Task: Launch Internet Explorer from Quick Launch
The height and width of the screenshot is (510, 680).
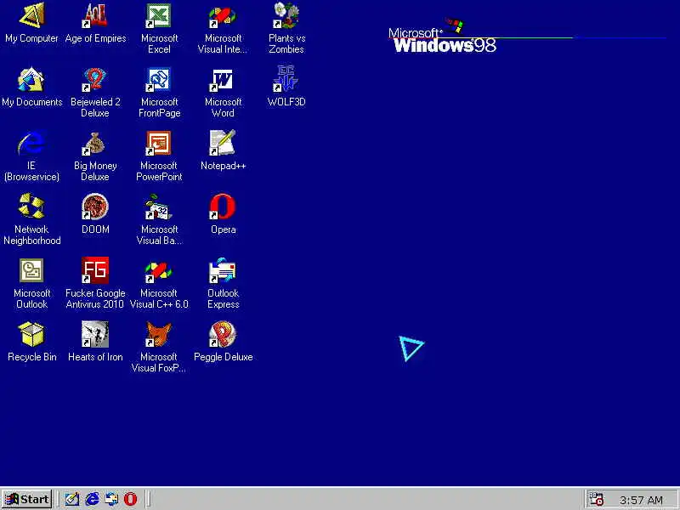Action: tap(92, 499)
